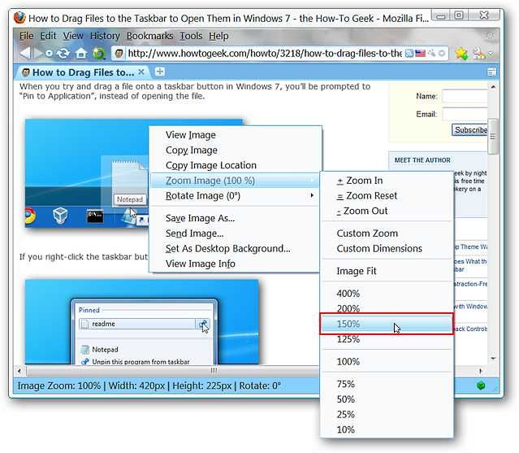Open the recent history dropdown arrow

(x=49, y=54)
